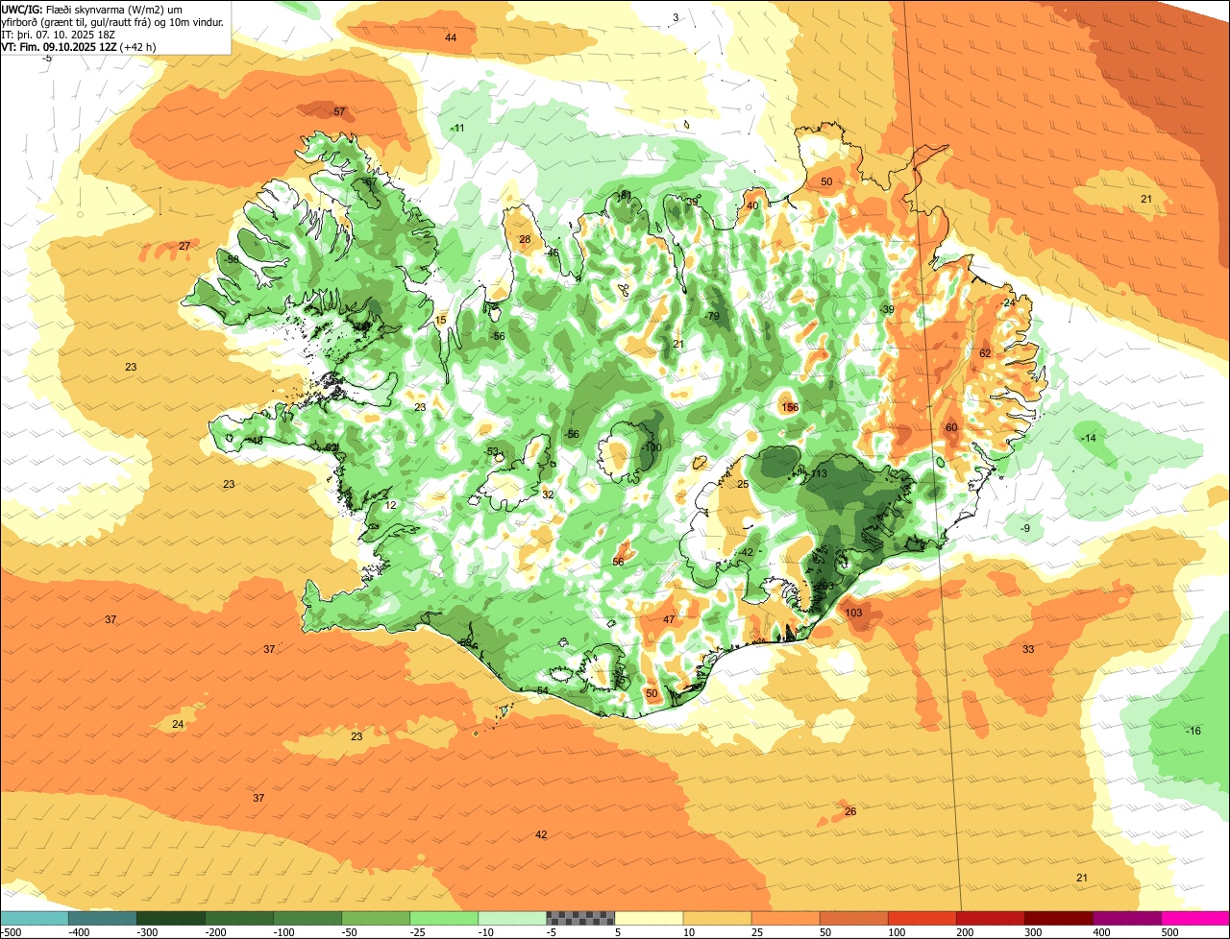Select the darkest green -300 to -200 swatch
Image resolution: width=1230 pixels, height=939 pixels.
[170, 918]
